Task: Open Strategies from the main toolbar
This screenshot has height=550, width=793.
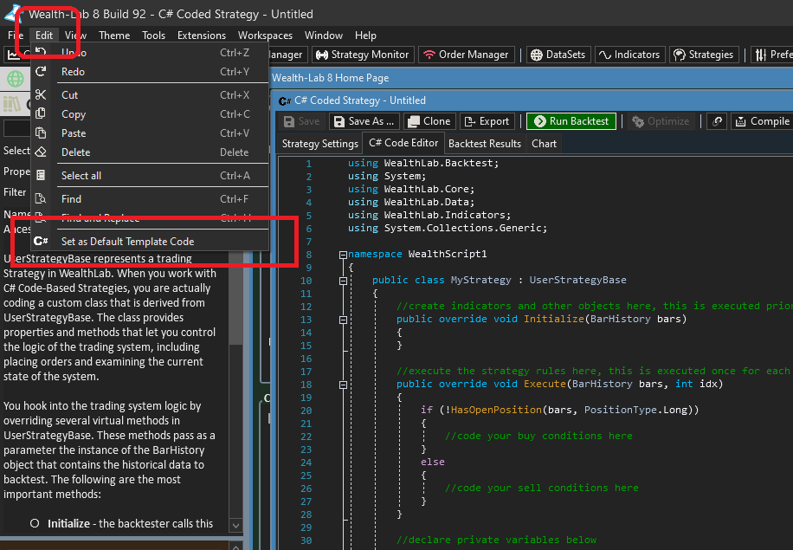Action: coord(703,55)
